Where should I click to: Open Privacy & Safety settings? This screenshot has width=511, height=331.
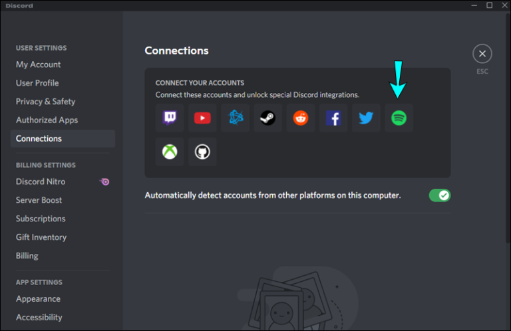(45, 102)
